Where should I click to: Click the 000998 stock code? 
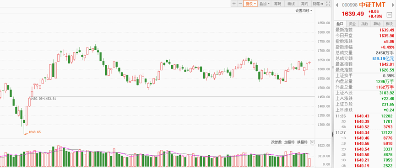pyautogui.click(x=350, y=5)
